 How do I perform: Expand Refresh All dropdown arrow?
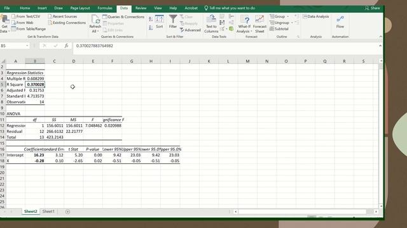point(98,31)
